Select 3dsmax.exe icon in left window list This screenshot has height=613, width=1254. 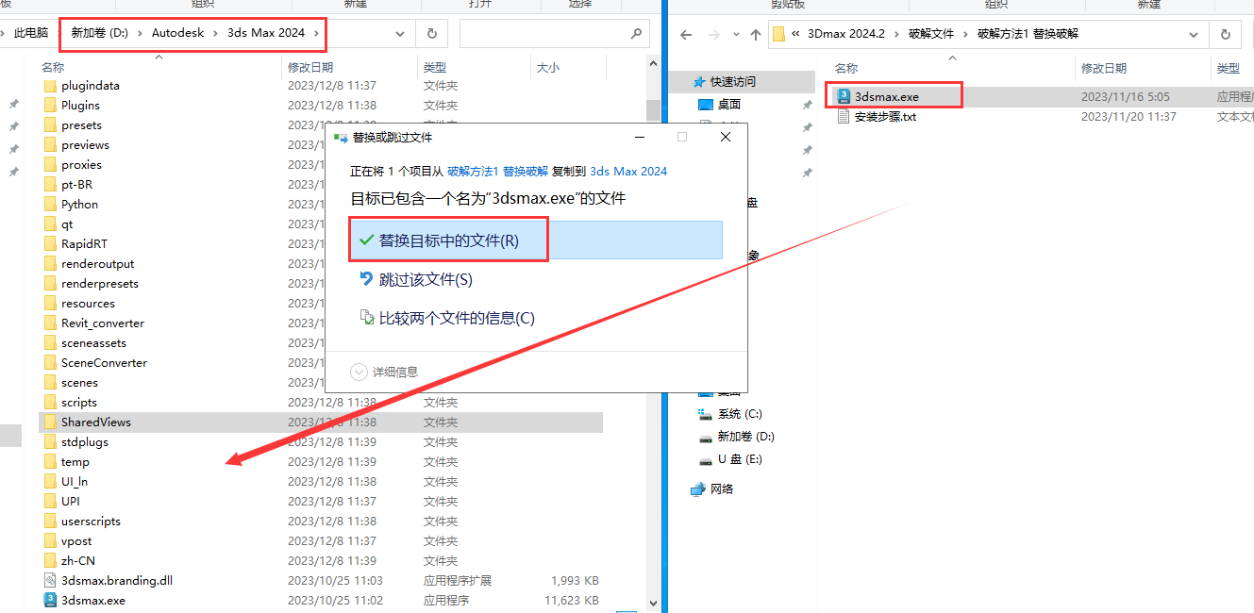(51, 600)
